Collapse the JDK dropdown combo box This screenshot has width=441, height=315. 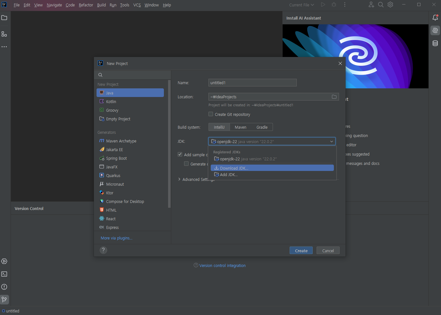click(x=272, y=141)
